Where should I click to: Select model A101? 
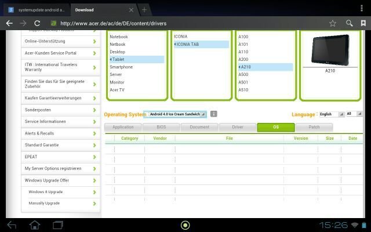coord(243,44)
